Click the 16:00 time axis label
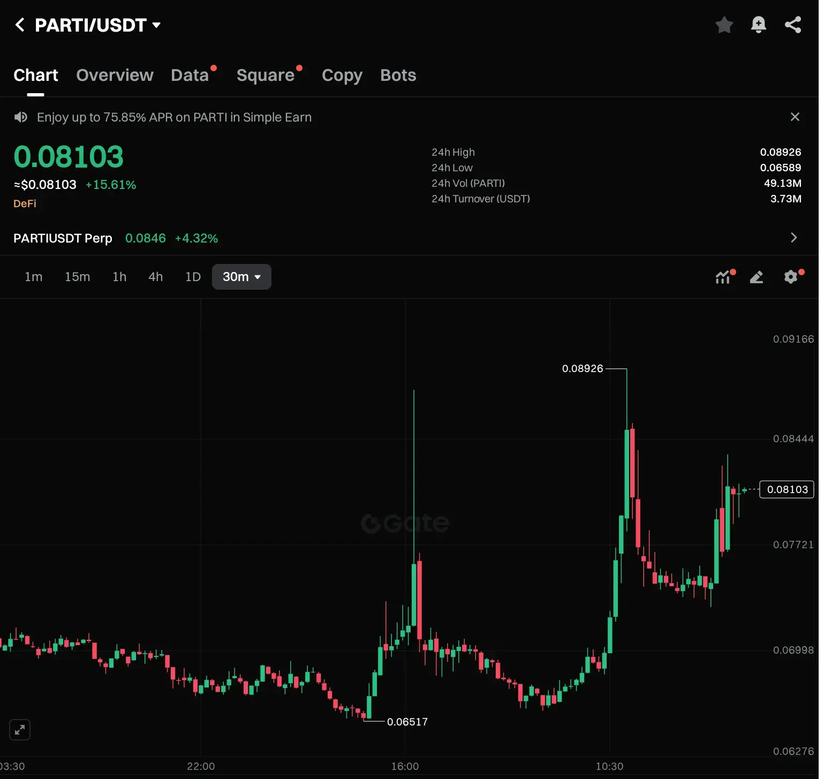This screenshot has width=824, height=779. [x=405, y=766]
